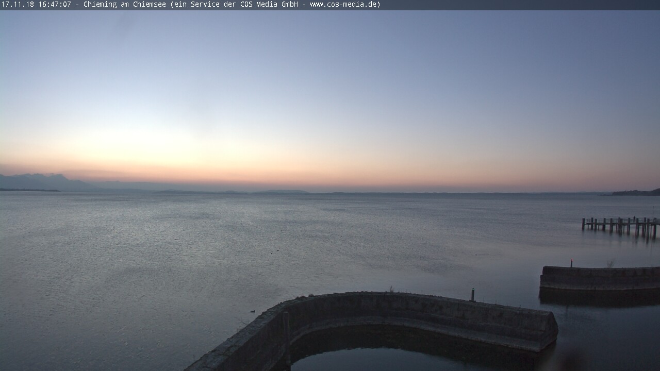
Task: Click the tall pole beside the pier
Action: click(653, 212)
